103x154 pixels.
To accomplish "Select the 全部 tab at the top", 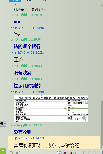I will coord(15,1).
